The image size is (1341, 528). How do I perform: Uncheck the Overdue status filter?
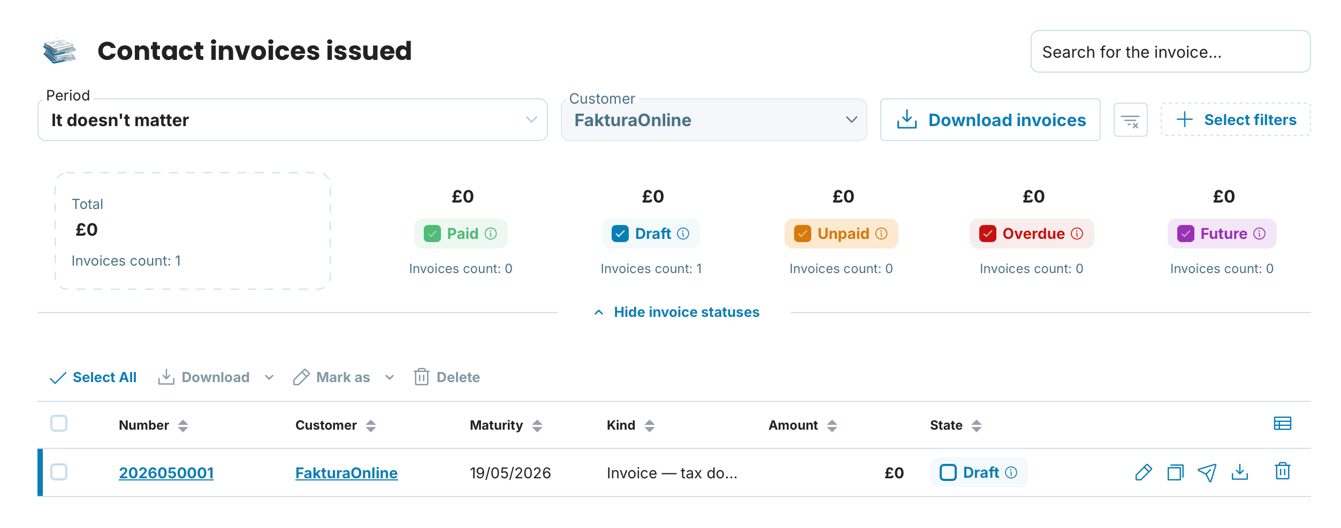pyautogui.click(x=988, y=234)
